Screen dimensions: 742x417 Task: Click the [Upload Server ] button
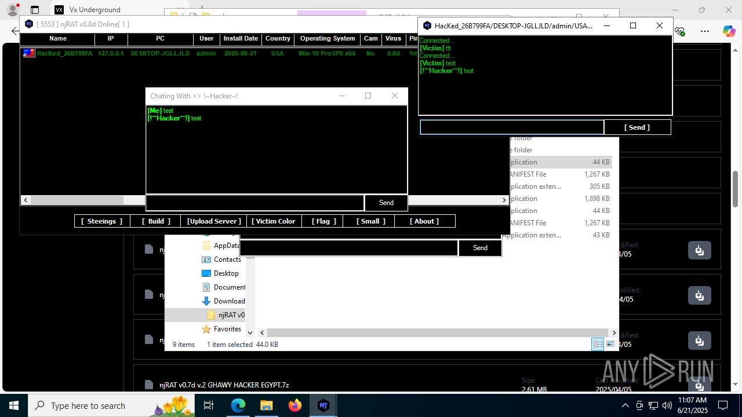coord(214,221)
